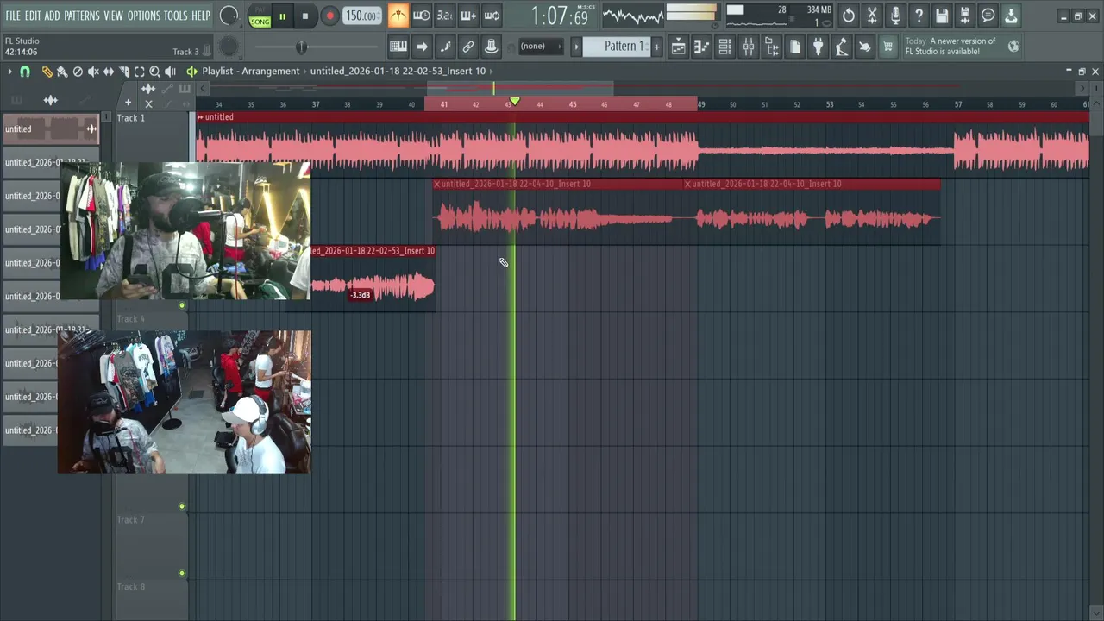This screenshot has height=621, width=1104.
Task: Open the Mixer view icon
Action: [x=749, y=47]
